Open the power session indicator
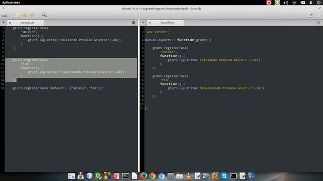 pos(318,3)
